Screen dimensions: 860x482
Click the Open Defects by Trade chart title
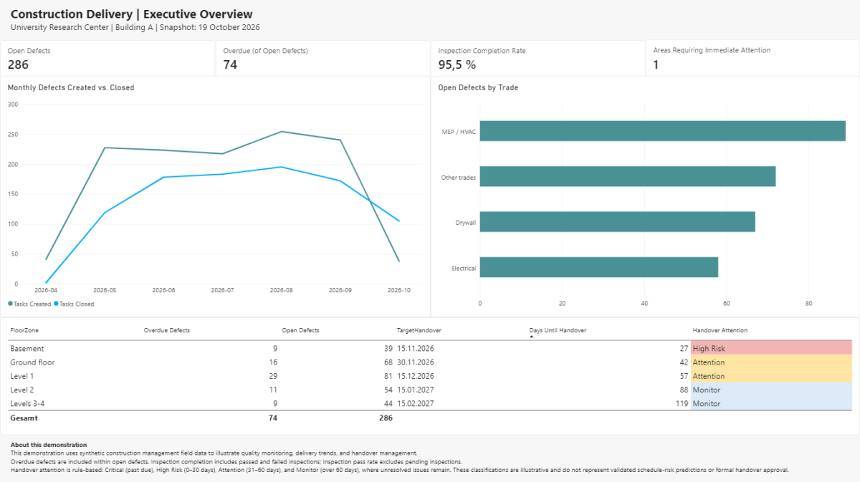pyautogui.click(x=478, y=88)
